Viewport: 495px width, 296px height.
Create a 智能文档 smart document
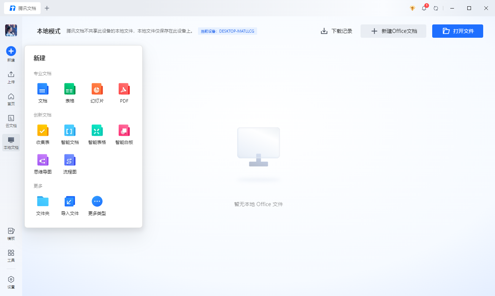pos(70,134)
